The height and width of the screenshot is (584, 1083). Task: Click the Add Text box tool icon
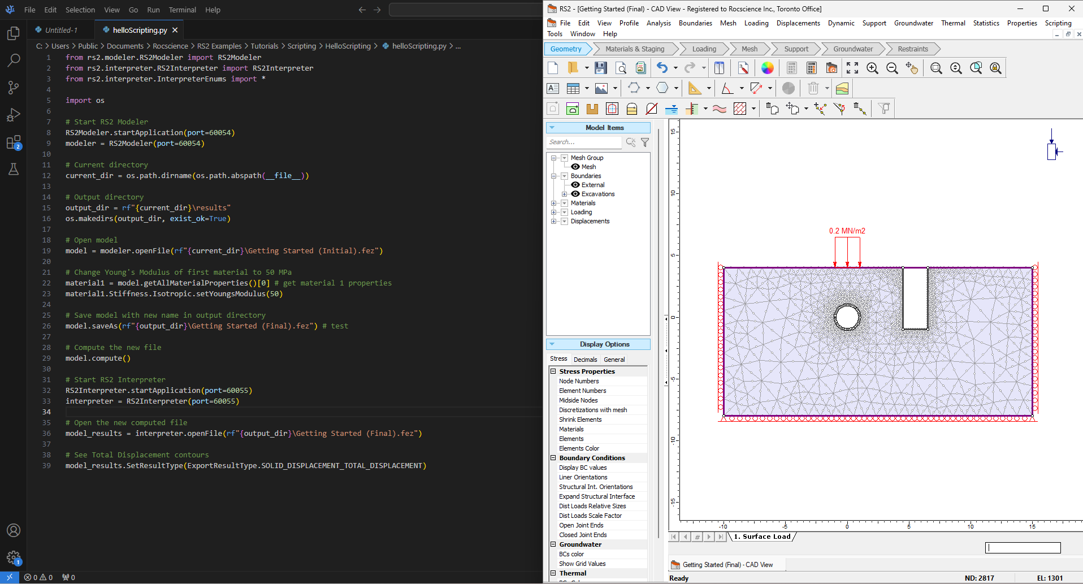(x=553, y=88)
